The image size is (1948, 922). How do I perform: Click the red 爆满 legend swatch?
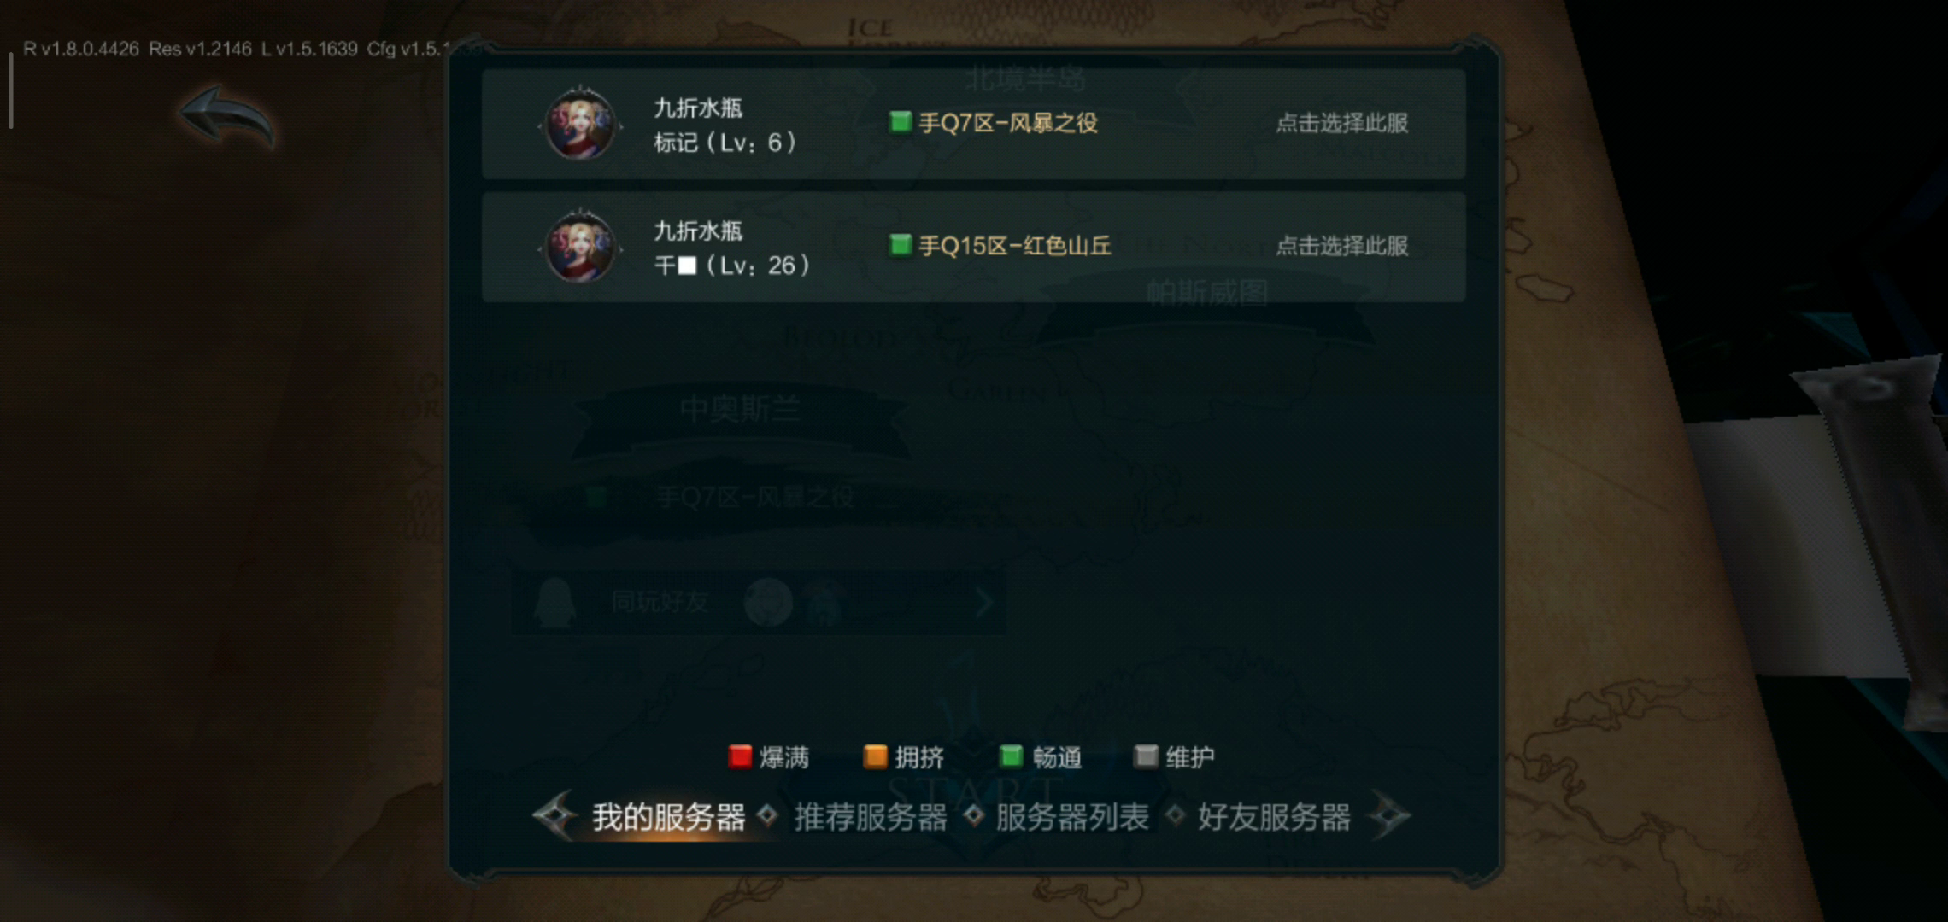(x=739, y=756)
